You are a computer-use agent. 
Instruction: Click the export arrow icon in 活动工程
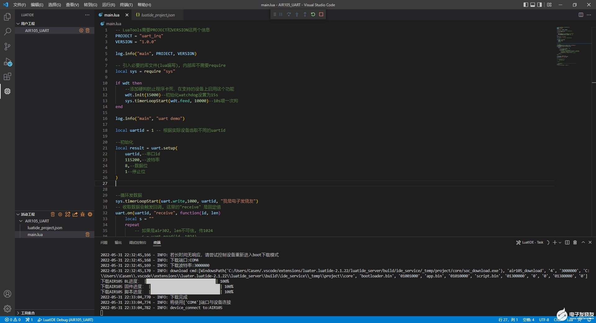click(75, 214)
